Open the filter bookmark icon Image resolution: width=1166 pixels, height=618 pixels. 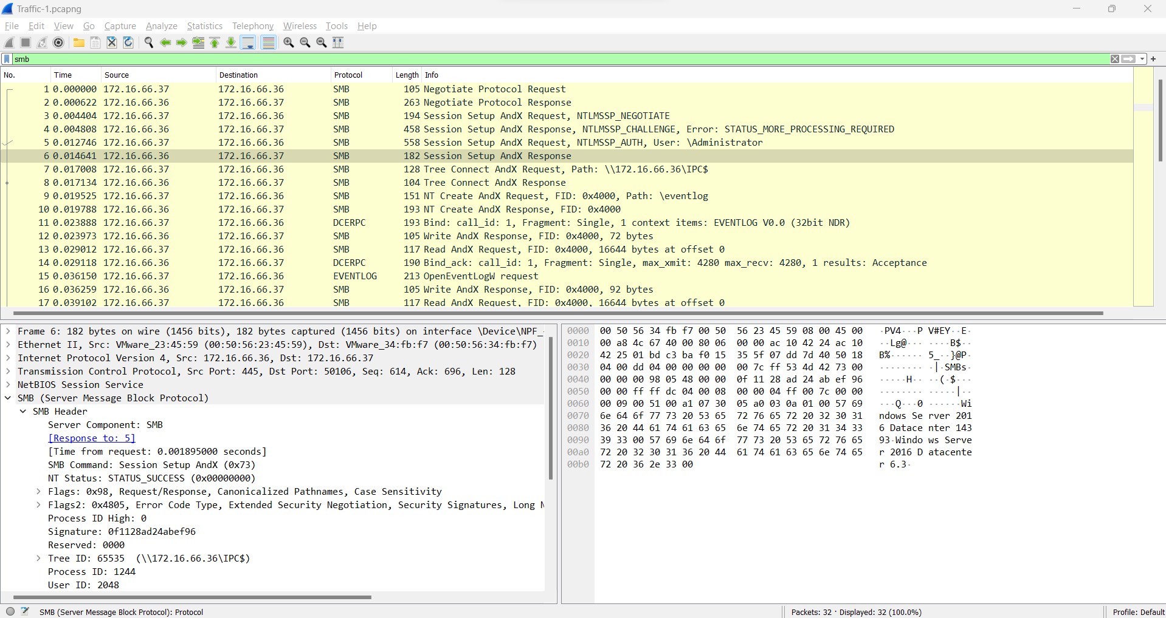(x=7, y=59)
